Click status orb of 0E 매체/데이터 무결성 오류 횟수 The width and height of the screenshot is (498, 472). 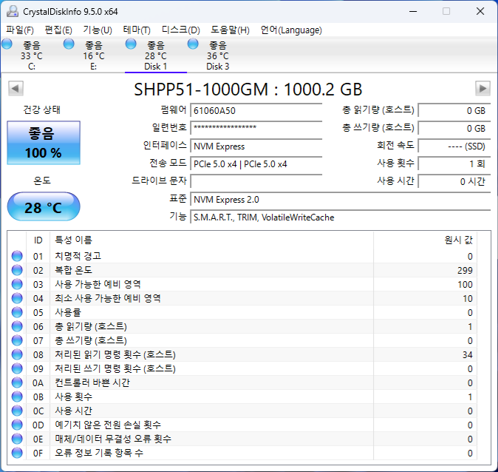(17, 439)
